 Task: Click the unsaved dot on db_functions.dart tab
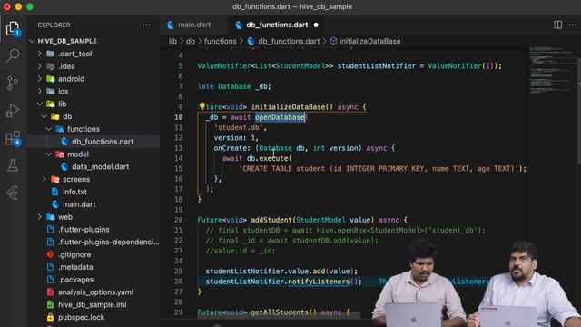click(316, 25)
